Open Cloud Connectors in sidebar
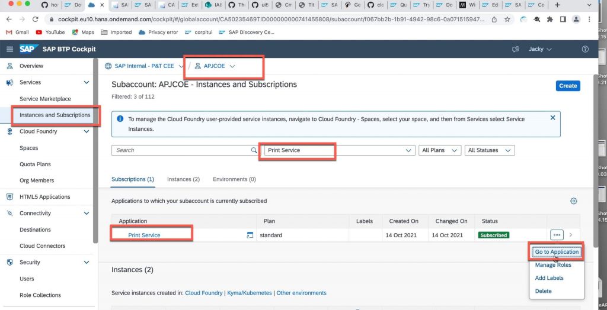Screen dimensions: 607x310 tap(43, 246)
